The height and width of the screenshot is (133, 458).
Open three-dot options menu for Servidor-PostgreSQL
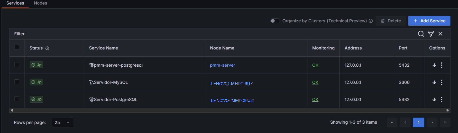[442, 100]
